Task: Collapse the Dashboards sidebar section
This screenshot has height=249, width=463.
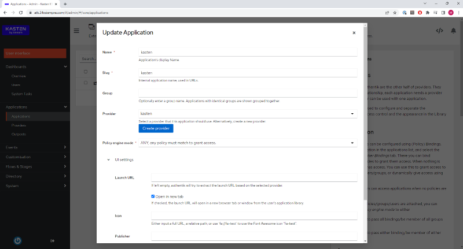Action: click(65, 66)
